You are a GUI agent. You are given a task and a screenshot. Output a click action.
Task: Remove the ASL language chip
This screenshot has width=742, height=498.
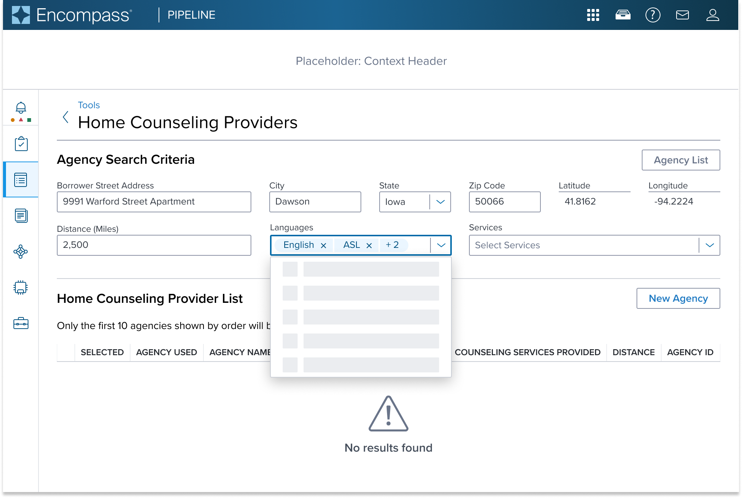pos(369,245)
